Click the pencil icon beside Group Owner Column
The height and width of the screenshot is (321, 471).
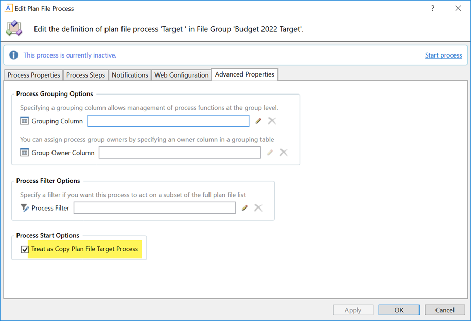coord(270,153)
